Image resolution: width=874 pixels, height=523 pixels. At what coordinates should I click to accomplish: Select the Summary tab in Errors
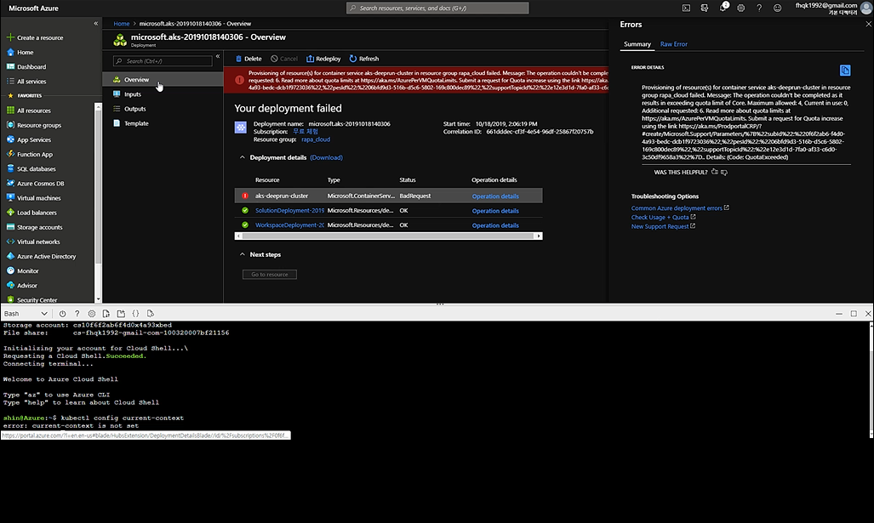[x=637, y=44]
